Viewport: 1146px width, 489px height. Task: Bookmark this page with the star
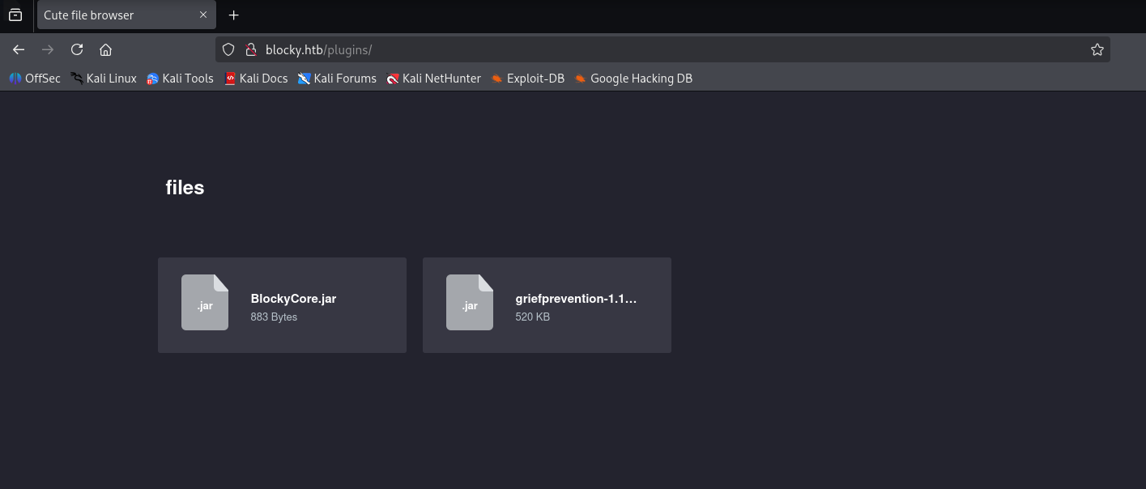coord(1097,49)
